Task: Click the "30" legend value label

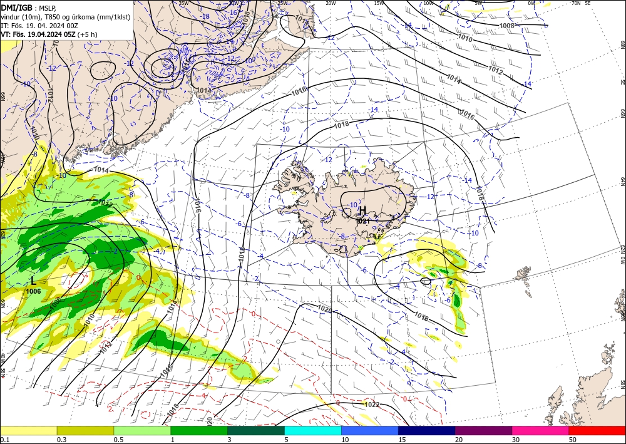Action: pos(516,440)
